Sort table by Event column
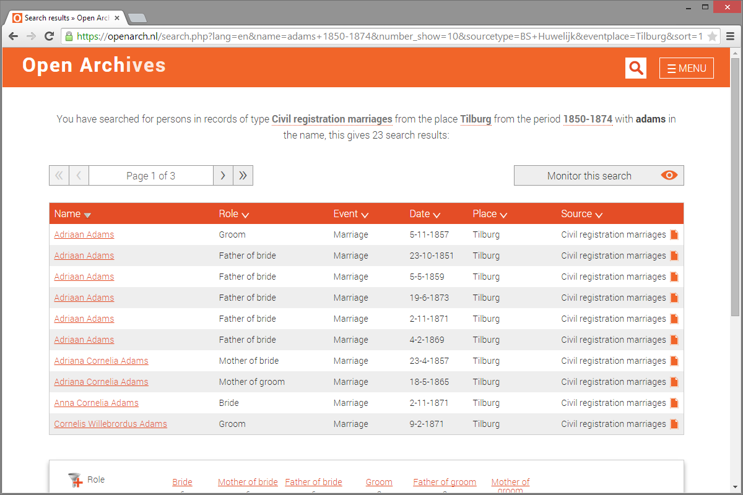Screen dimensions: 743x495 point(351,214)
